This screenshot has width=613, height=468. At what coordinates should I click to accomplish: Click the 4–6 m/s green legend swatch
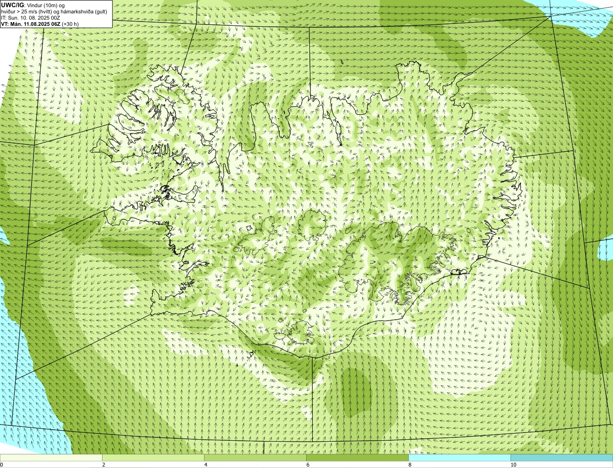tap(255, 457)
